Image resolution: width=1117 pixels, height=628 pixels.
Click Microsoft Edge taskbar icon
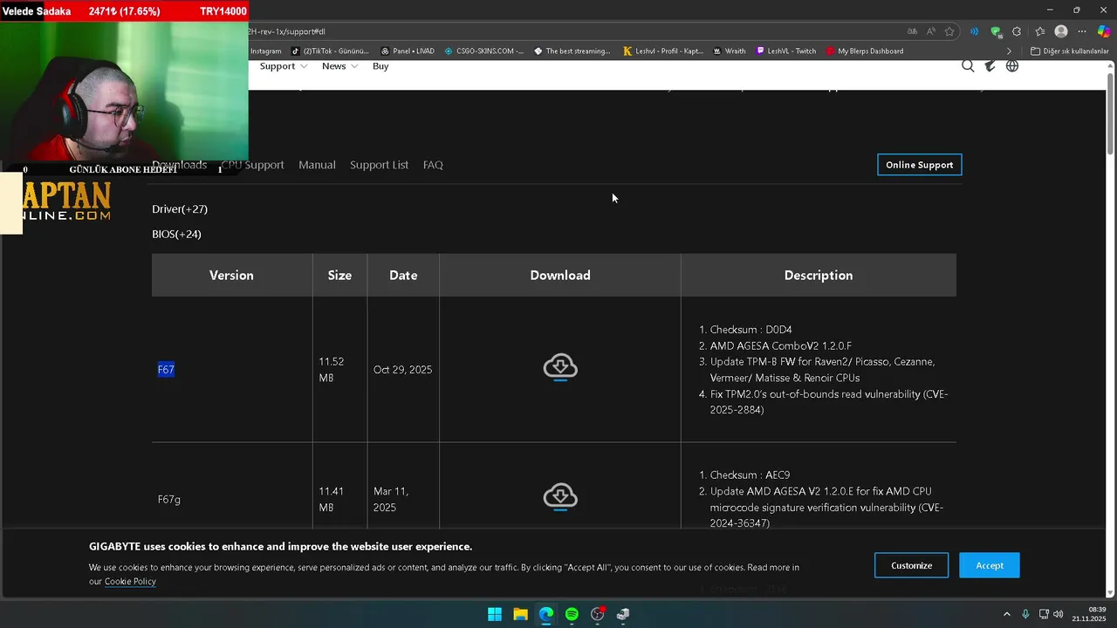click(546, 614)
